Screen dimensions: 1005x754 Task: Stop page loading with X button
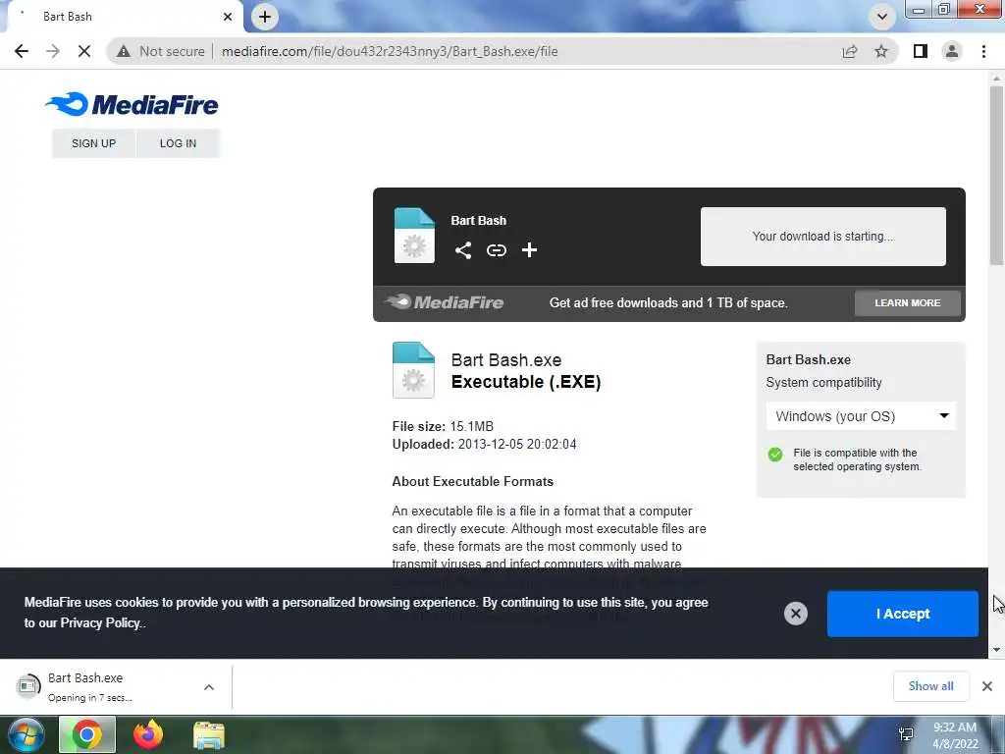[x=84, y=51]
